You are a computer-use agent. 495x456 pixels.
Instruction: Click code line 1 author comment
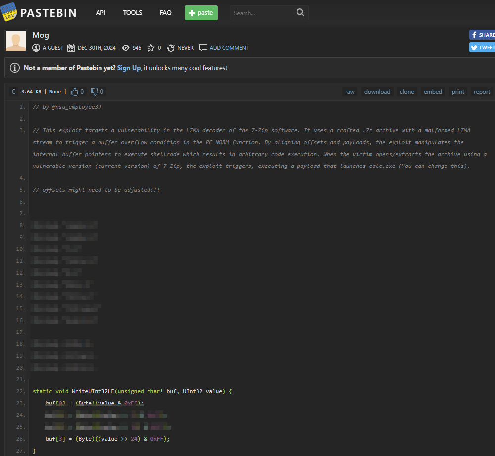tap(67, 107)
